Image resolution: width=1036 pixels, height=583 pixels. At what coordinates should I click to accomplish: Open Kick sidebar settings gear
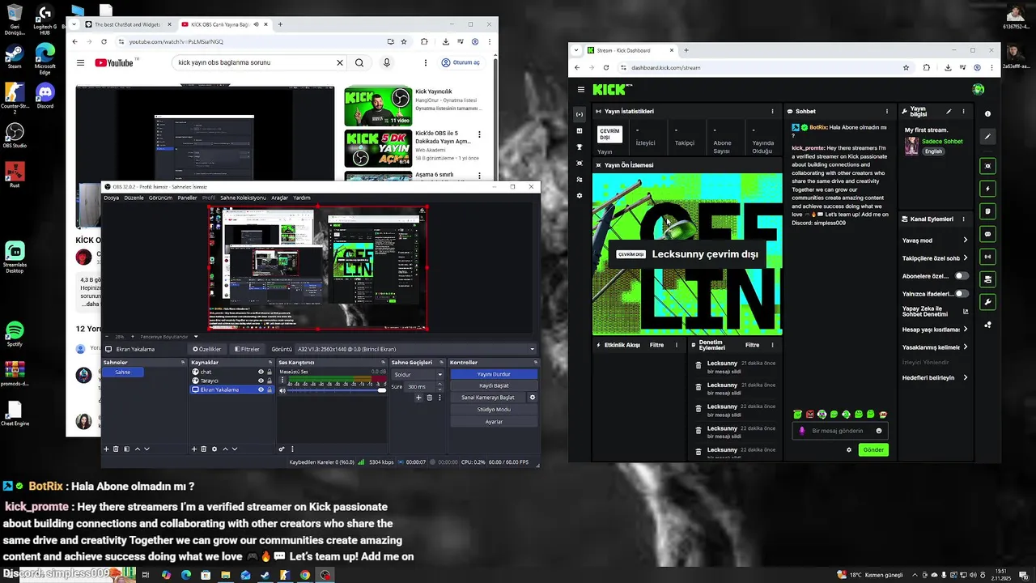point(580,196)
